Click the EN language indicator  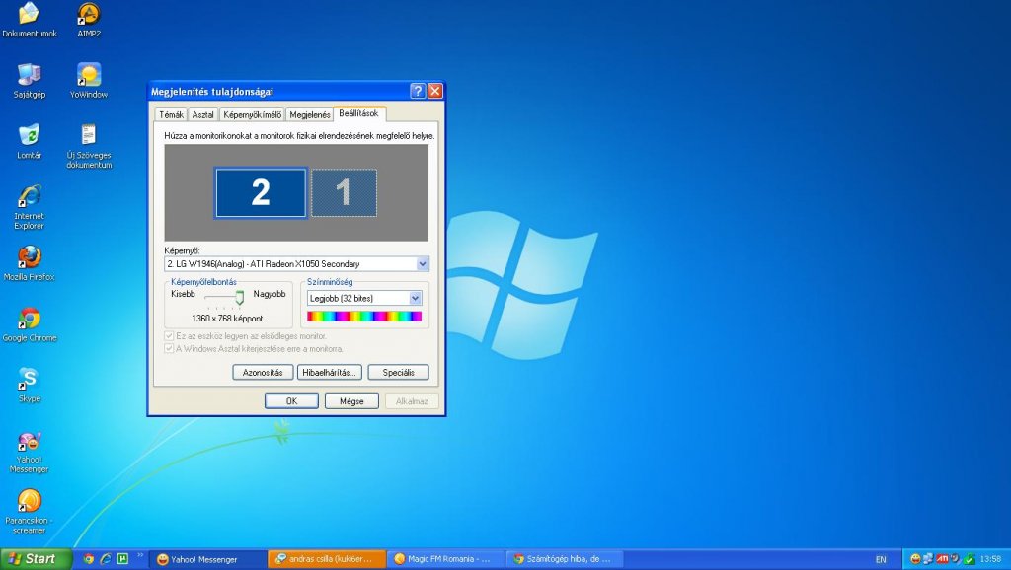coord(881,560)
